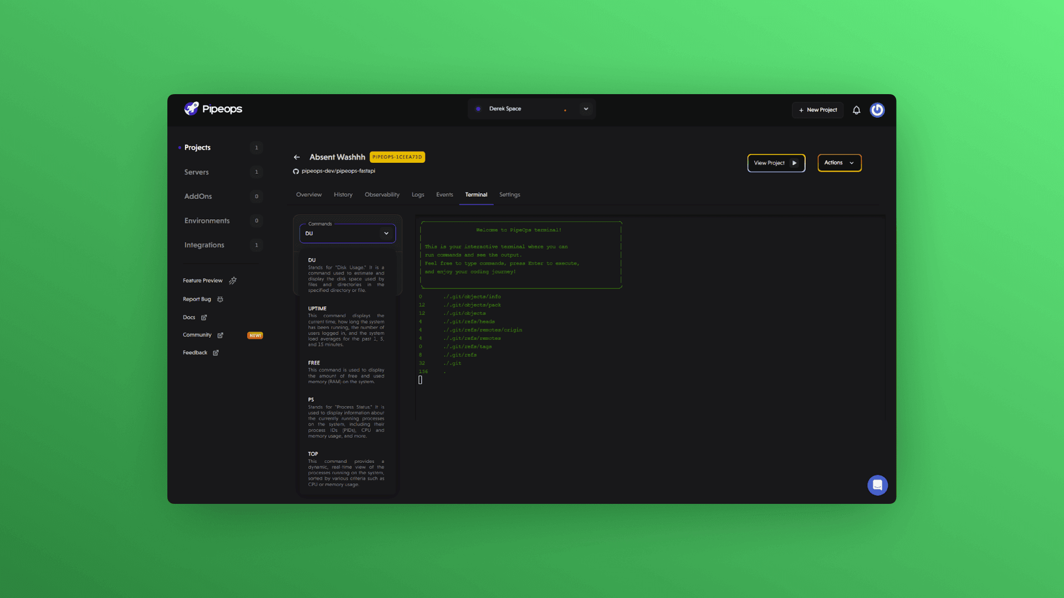Screen dimensions: 1064x598
Task: Click the play icon in View Project
Action: (794, 163)
